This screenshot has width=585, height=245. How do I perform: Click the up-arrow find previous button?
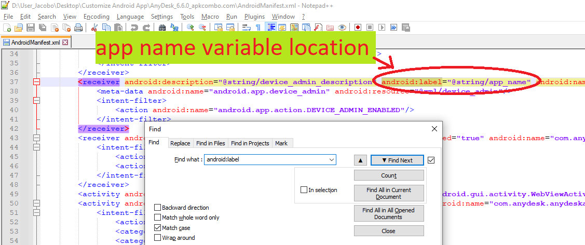360,160
